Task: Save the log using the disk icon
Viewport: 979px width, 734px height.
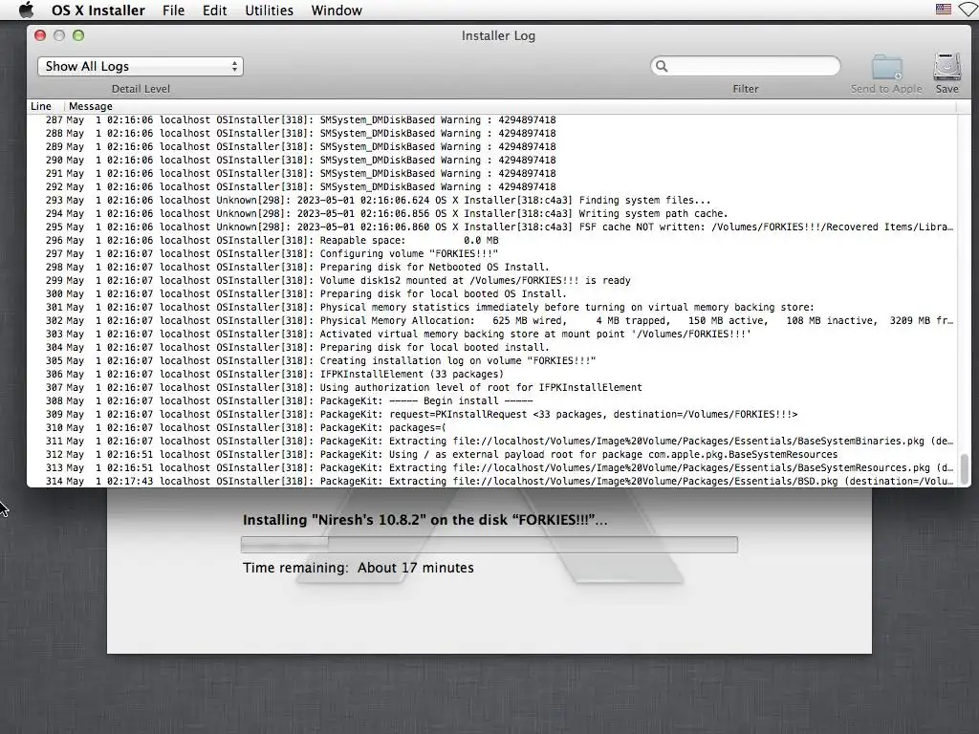Action: tap(947, 68)
